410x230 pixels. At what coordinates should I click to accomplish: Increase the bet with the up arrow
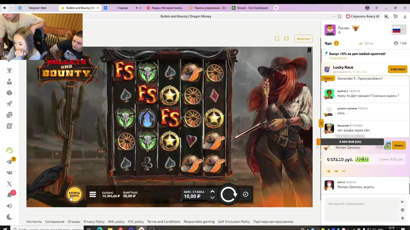pos(212,191)
